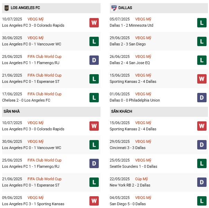
Task: Select the SÂN NHÀ section header
Action: (12, 111)
